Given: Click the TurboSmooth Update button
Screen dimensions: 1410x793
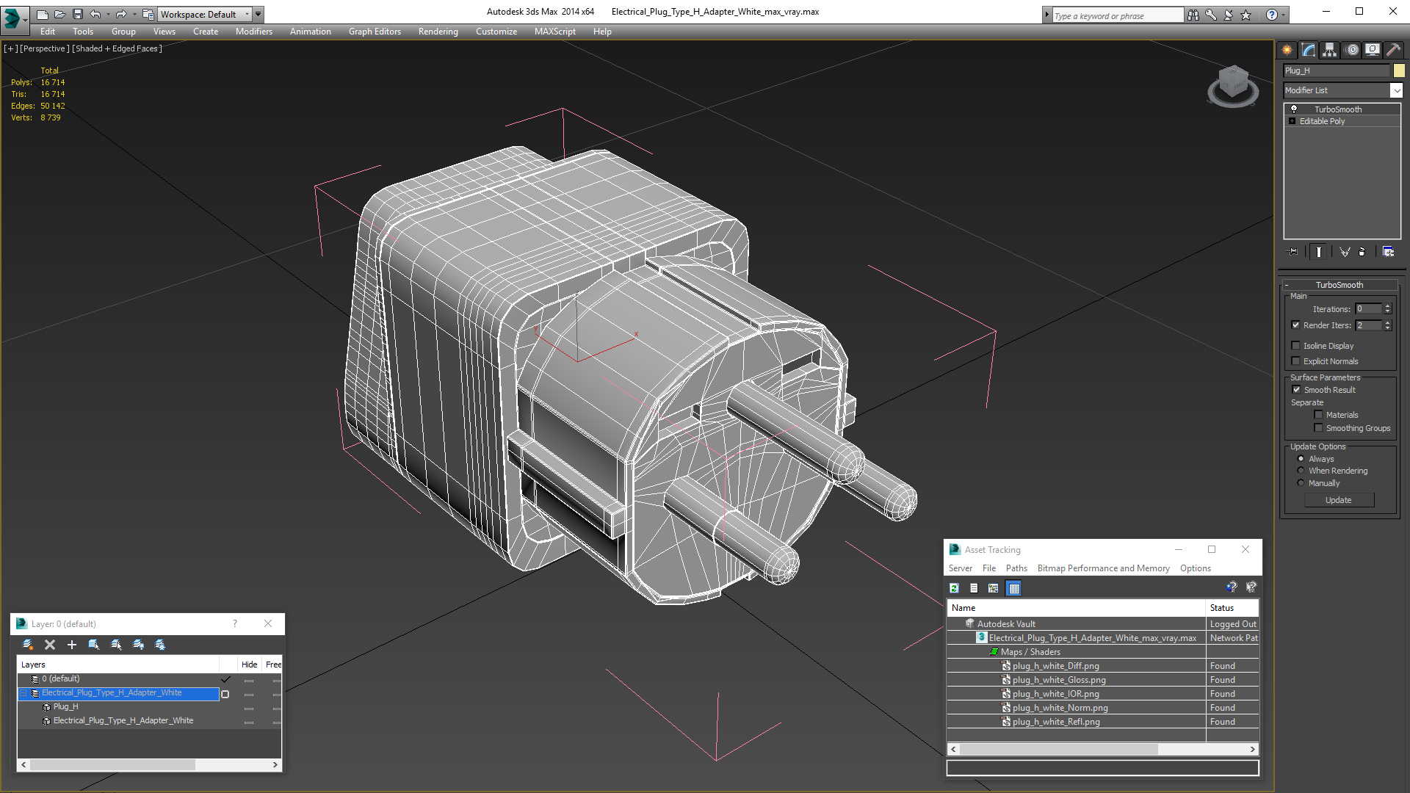Looking at the screenshot, I should pos(1338,500).
